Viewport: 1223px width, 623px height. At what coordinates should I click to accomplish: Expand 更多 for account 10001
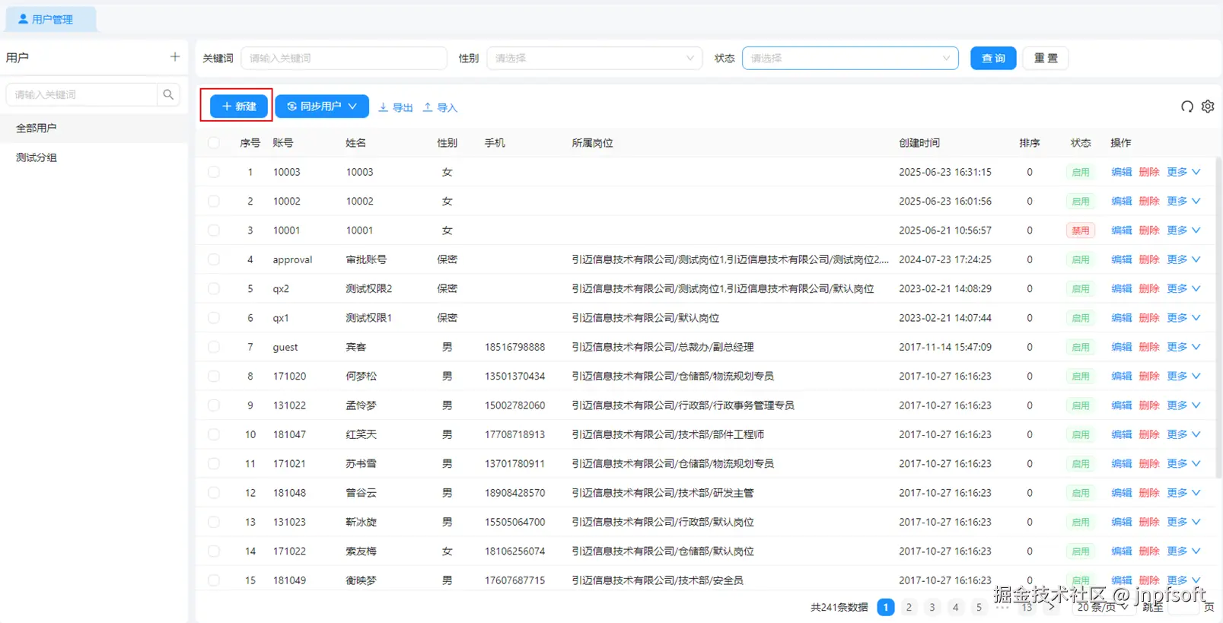(x=1183, y=230)
